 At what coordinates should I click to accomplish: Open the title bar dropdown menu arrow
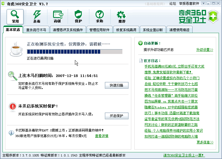(x=203, y=3)
